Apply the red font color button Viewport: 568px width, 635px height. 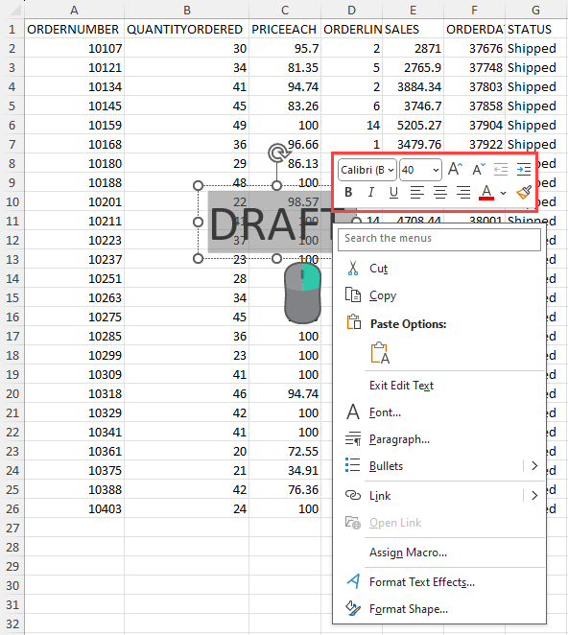coord(486,193)
